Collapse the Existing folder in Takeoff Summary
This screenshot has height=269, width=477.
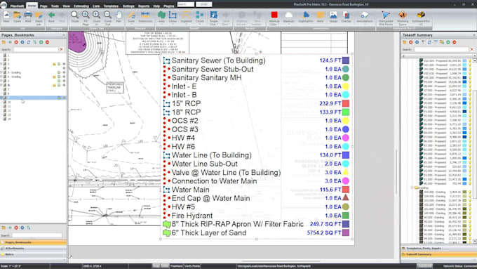coord(412,188)
